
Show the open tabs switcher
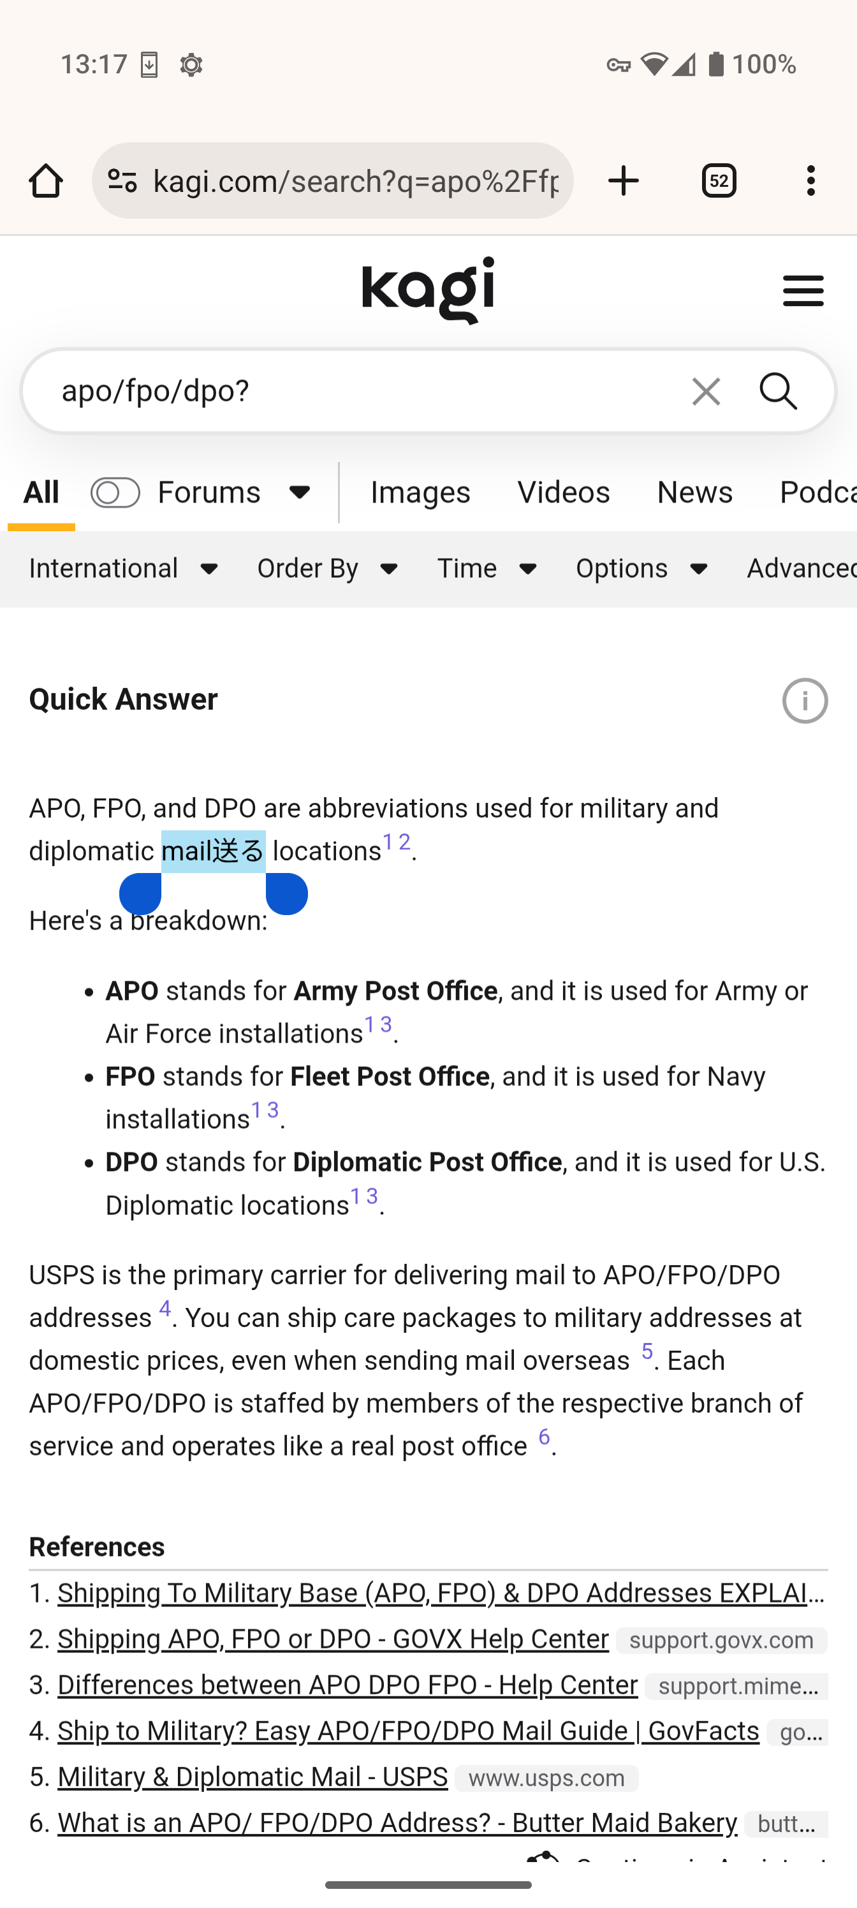(719, 180)
